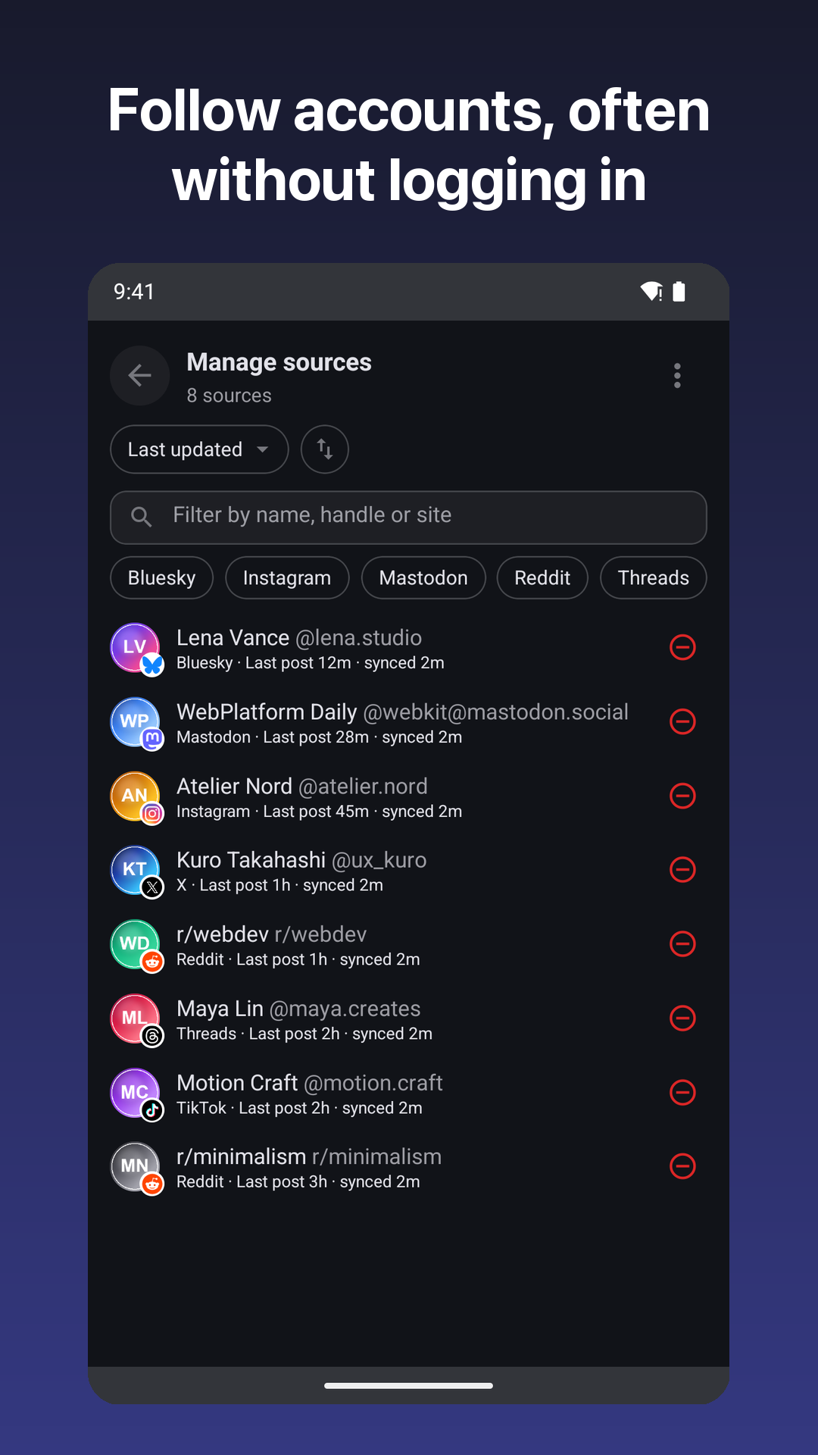The image size is (818, 1455).
Task: Tap the search magnifier icon
Action: (141, 517)
